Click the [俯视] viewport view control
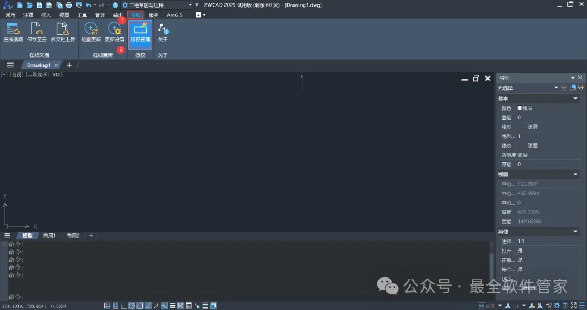 16,74
